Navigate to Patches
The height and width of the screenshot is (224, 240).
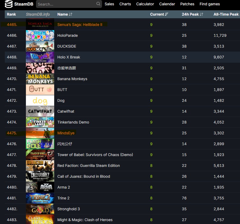pos(187,4)
